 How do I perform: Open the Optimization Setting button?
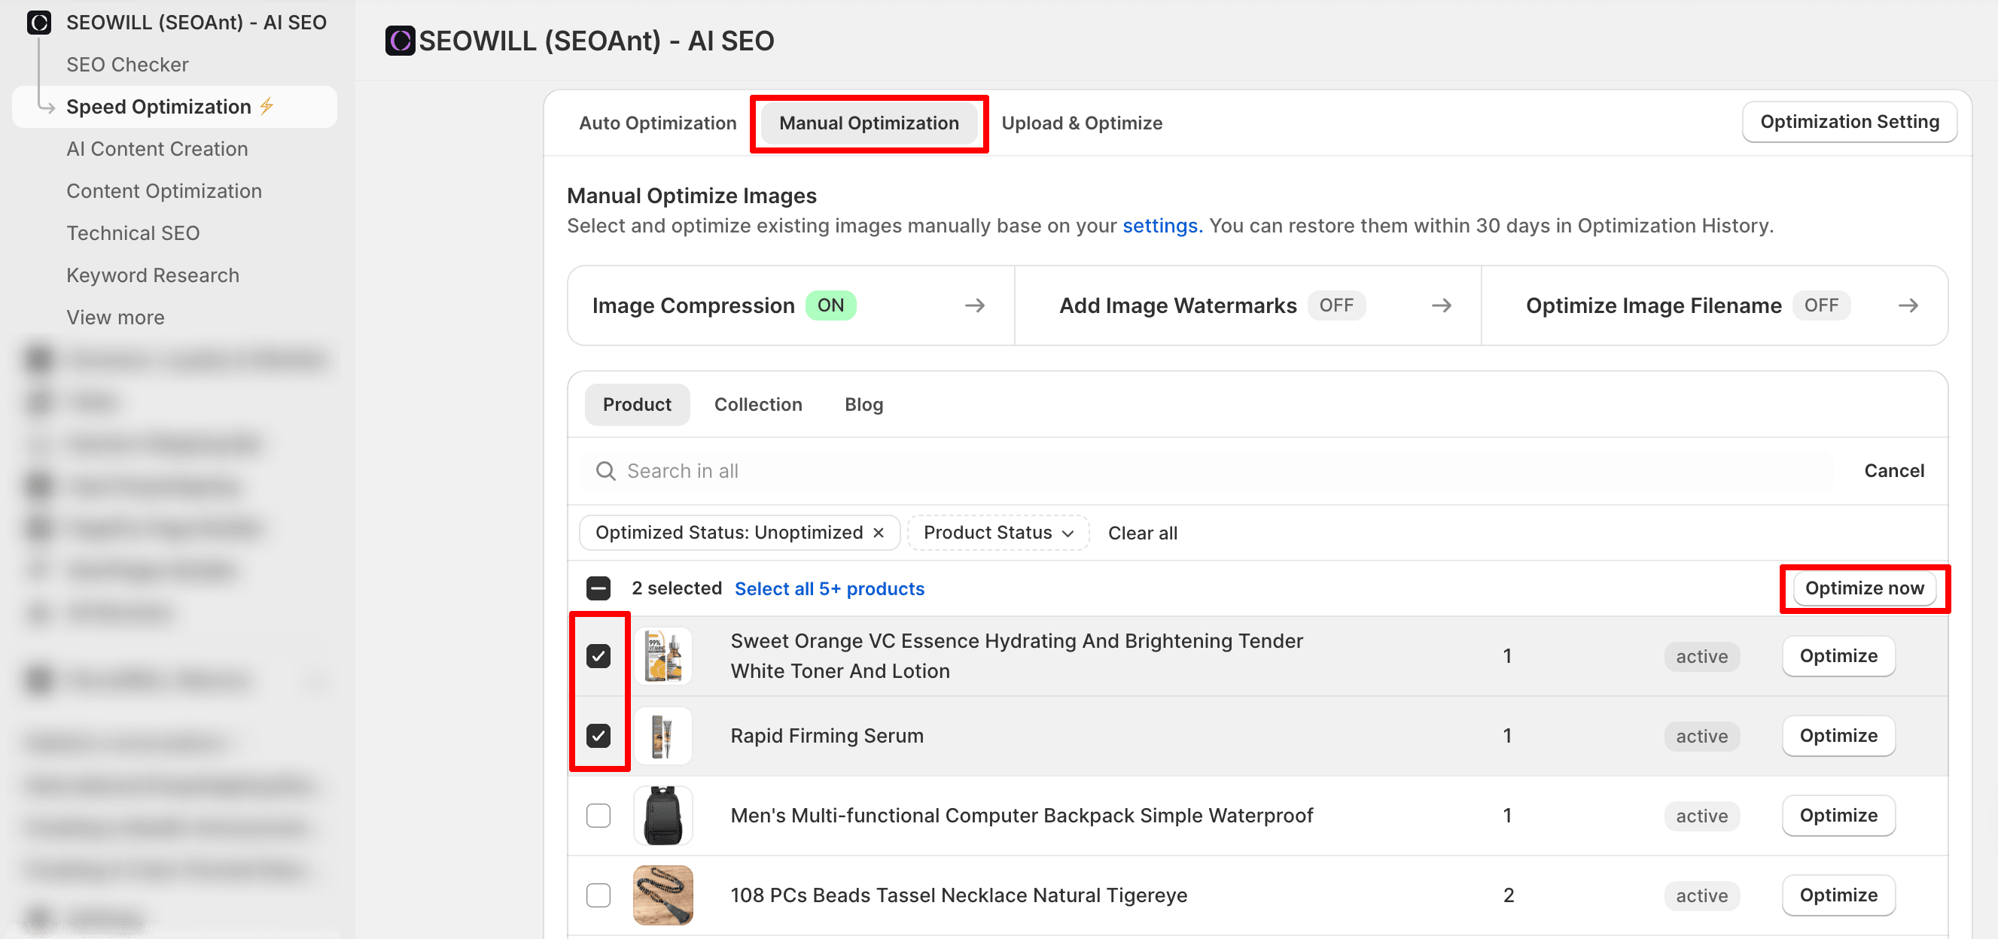[1848, 122]
